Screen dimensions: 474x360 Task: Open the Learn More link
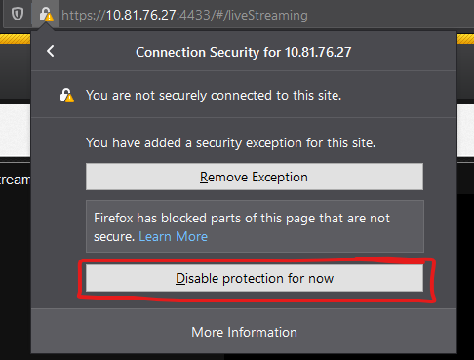[x=173, y=236]
